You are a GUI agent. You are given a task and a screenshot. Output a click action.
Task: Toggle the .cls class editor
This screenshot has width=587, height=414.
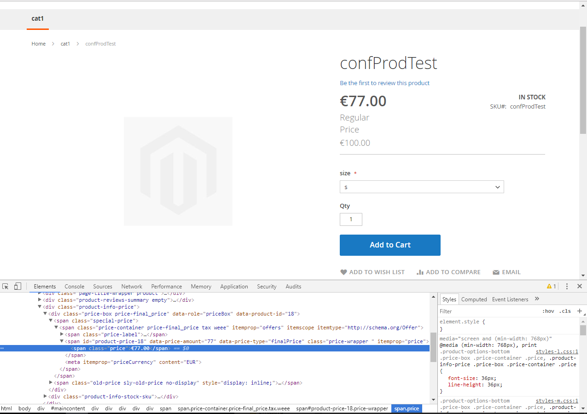[x=565, y=311]
